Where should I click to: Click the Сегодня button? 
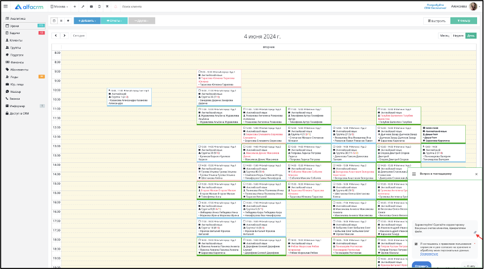pyautogui.click(x=79, y=36)
